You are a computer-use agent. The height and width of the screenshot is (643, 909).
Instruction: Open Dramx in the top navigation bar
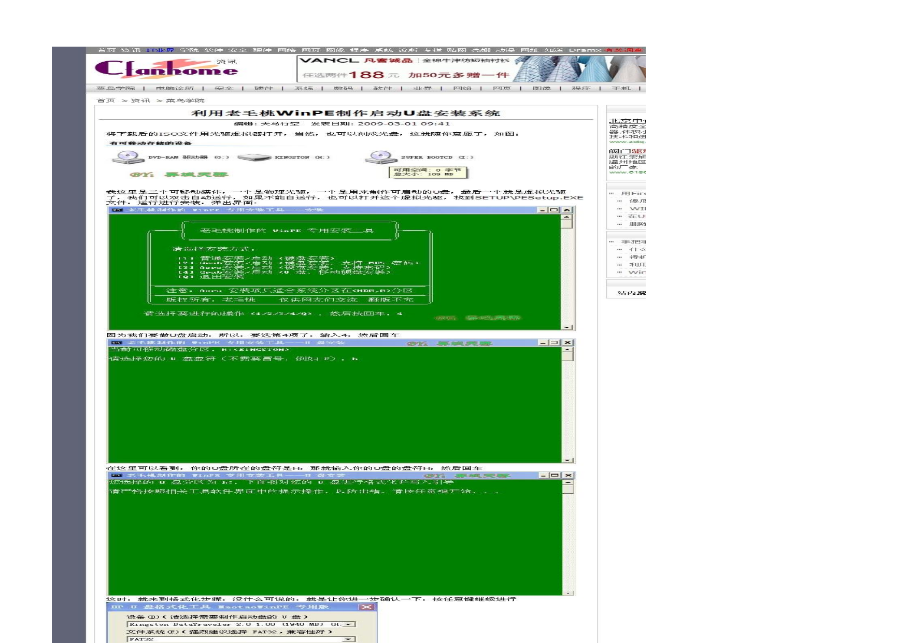(585, 50)
